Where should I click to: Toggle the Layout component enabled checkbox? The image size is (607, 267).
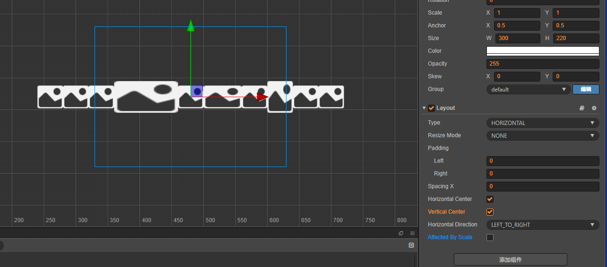pyautogui.click(x=432, y=108)
